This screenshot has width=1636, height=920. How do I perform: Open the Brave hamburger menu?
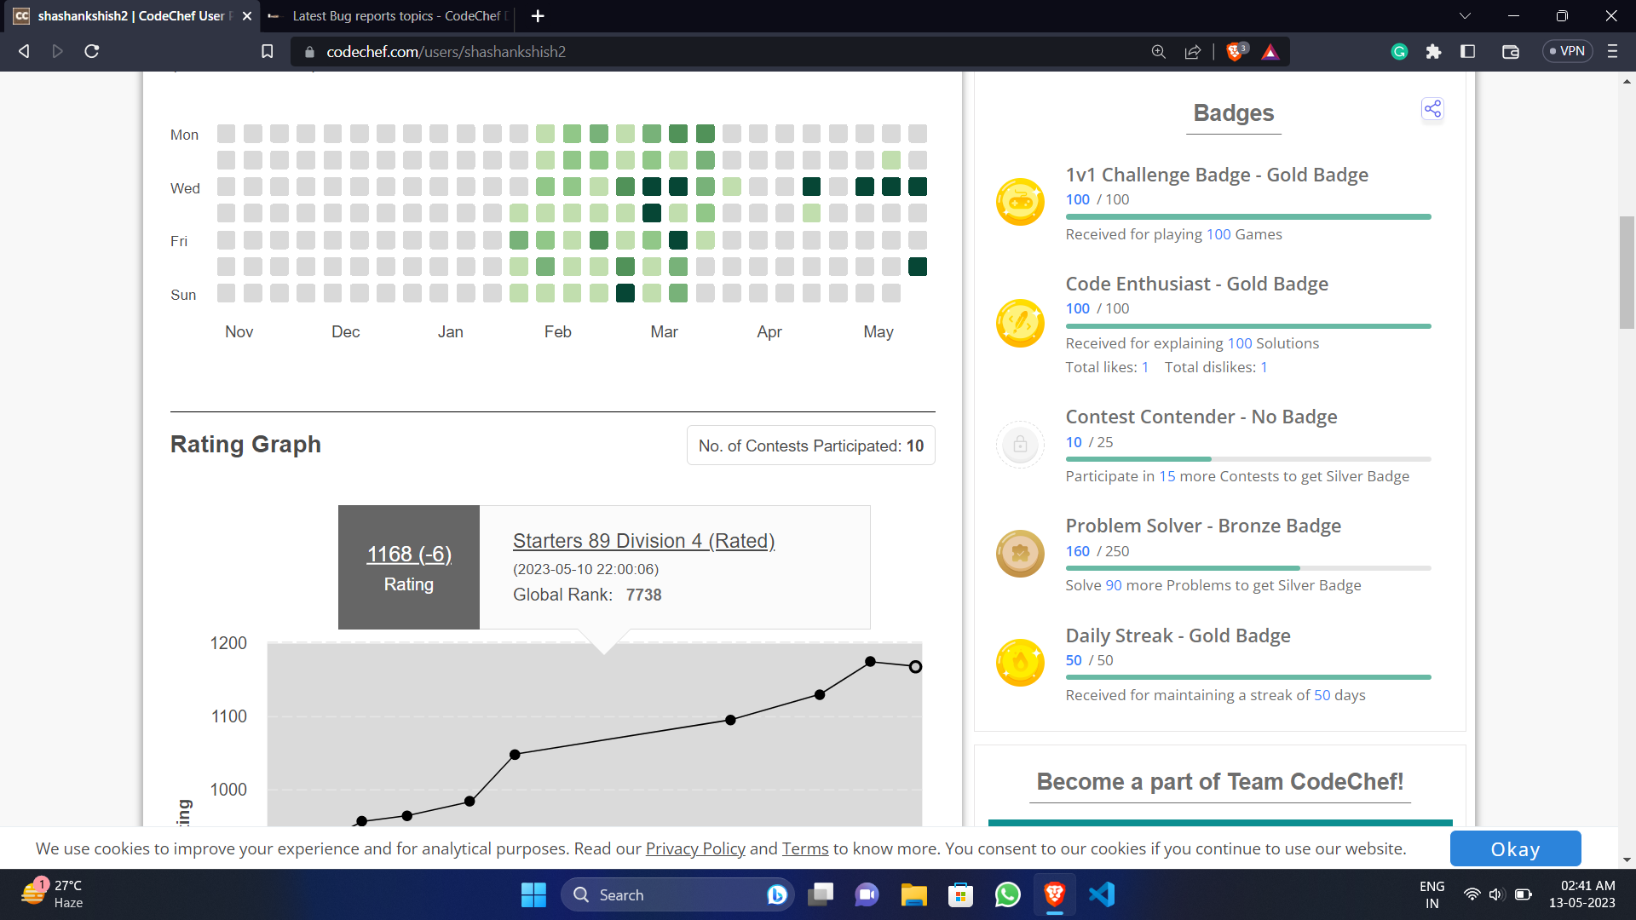[1612, 52]
